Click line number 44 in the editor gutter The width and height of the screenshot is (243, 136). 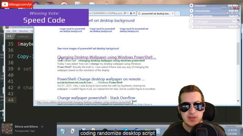[11, 100]
